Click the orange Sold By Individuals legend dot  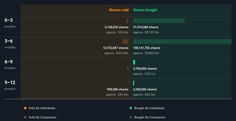25,108
